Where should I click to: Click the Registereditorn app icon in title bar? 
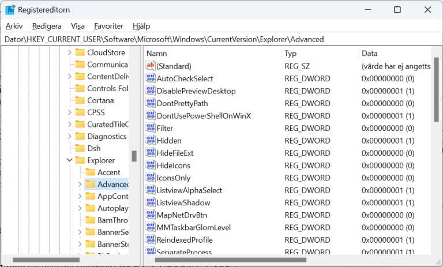point(10,9)
